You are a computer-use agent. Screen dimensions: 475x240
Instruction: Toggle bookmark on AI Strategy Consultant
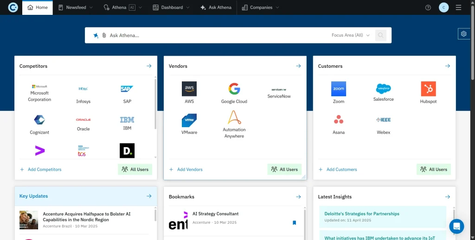tap(294, 223)
